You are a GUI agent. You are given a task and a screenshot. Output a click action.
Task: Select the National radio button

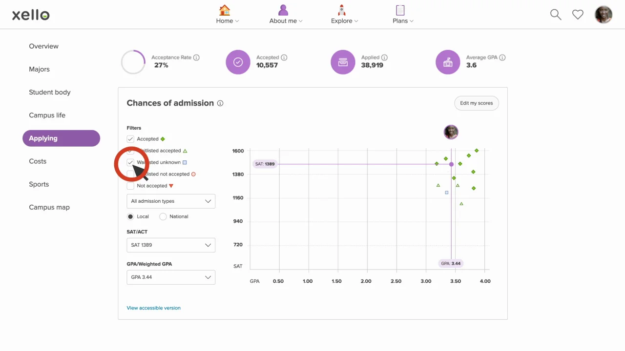tap(163, 216)
